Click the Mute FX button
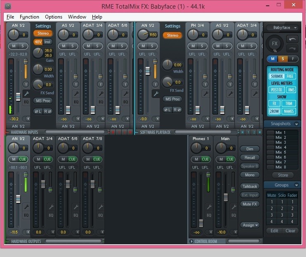The image size is (306, 257). pos(250,204)
